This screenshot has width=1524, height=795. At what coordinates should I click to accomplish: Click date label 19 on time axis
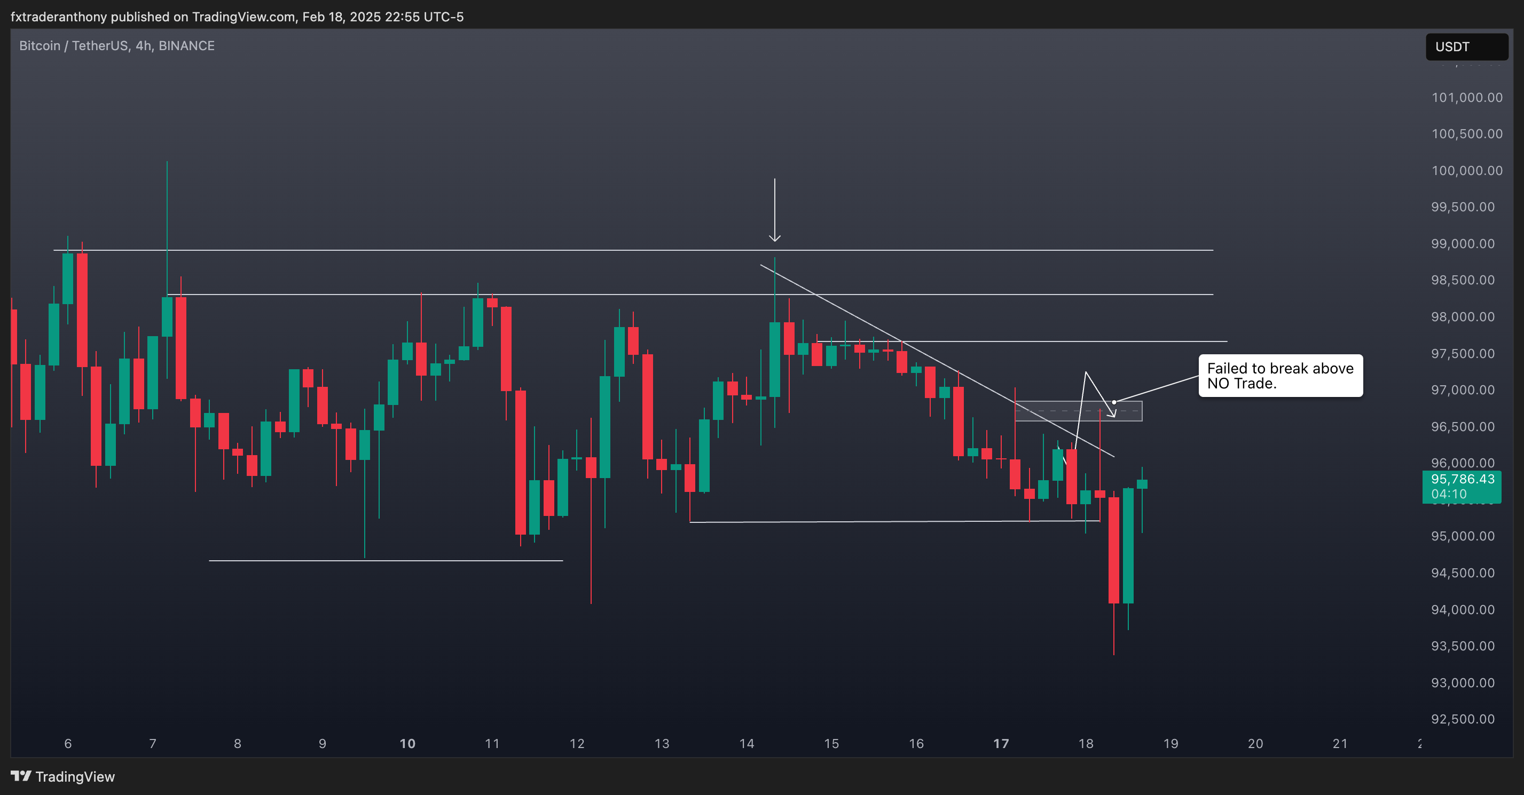coord(1171,744)
